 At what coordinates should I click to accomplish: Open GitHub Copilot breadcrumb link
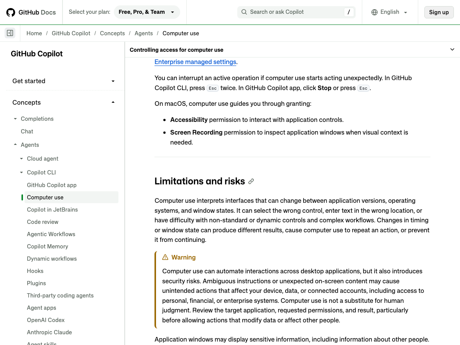tap(71, 33)
